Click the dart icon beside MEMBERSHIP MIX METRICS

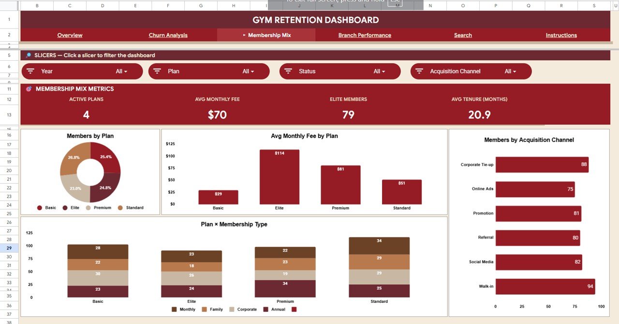[x=28, y=89]
